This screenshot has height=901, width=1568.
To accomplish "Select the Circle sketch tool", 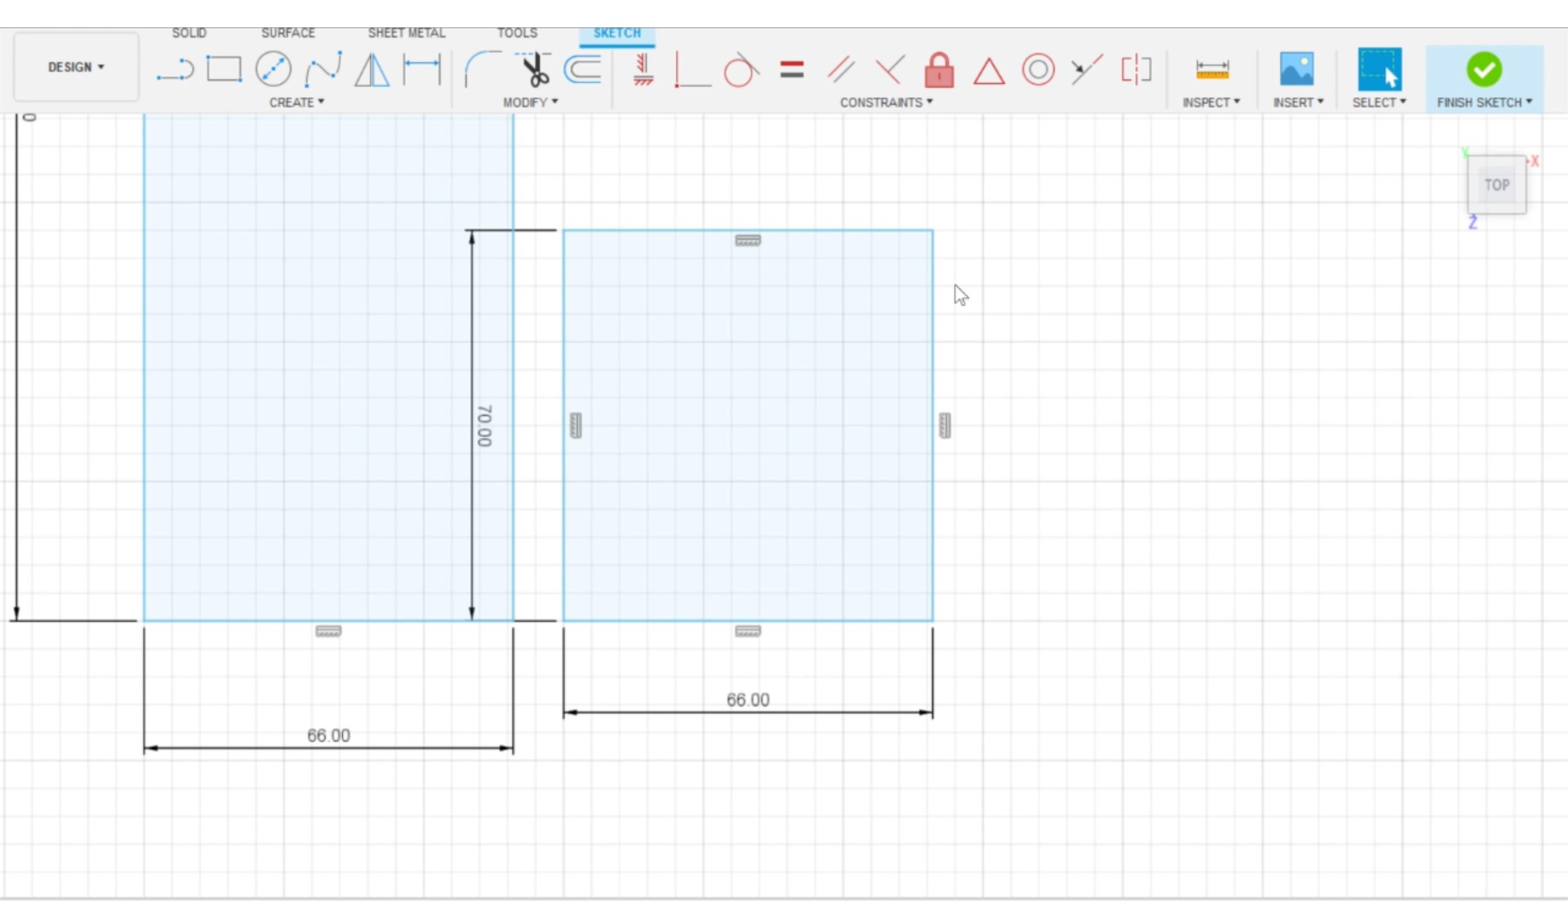I will (273, 69).
